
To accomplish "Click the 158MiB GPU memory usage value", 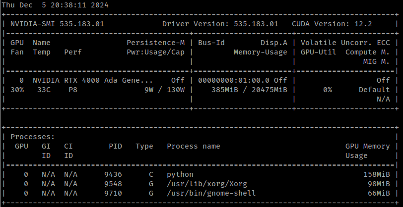I will (x=376, y=174).
